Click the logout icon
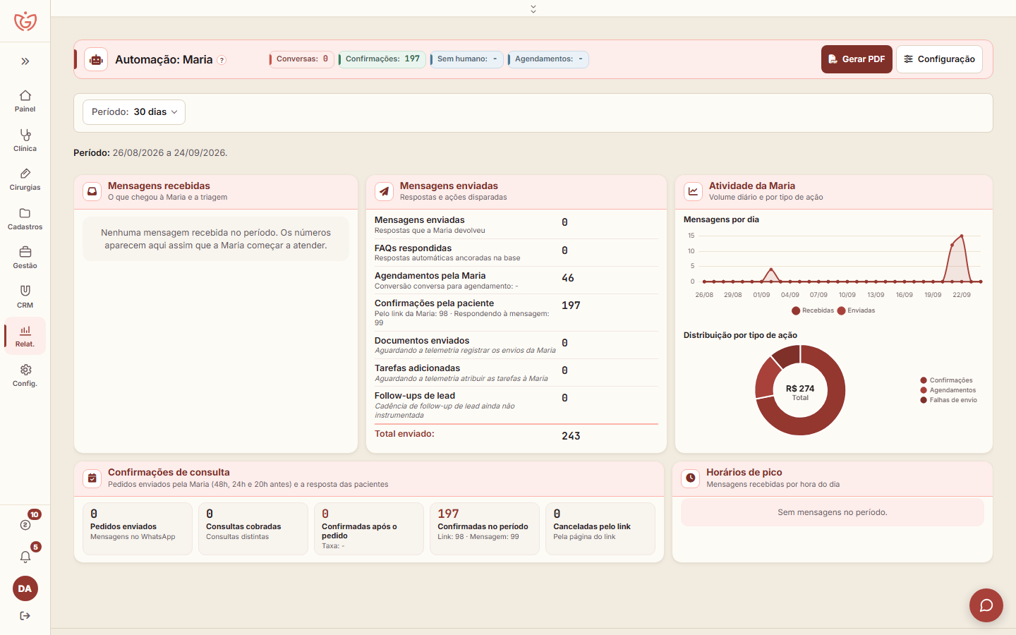The height and width of the screenshot is (635, 1016). [25, 616]
